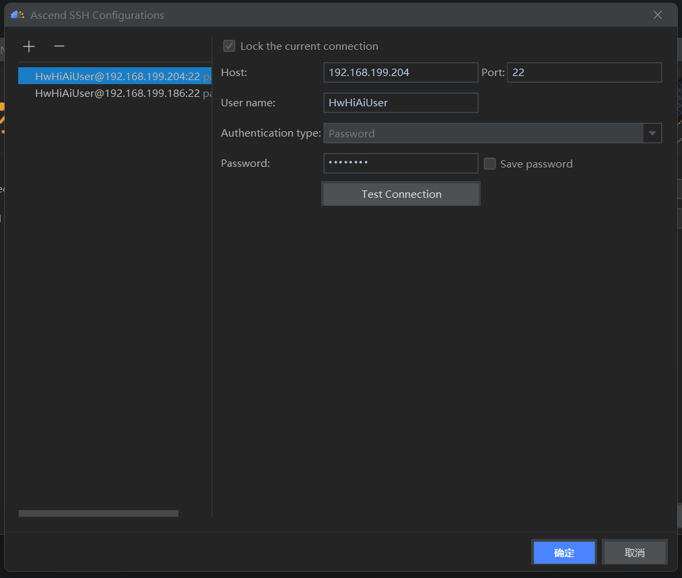Cancel with the 取消 button

click(634, 552)
